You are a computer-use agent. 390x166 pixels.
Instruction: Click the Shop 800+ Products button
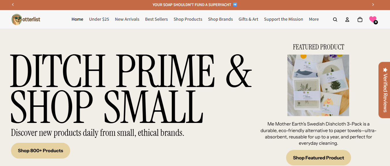[40, 150]
